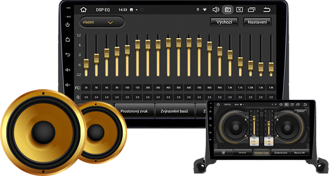Viewport: 329px width, 176px height.
Task: Close the app using the boxed X icon
Action: pyautogui.click(x=240, y=10)
